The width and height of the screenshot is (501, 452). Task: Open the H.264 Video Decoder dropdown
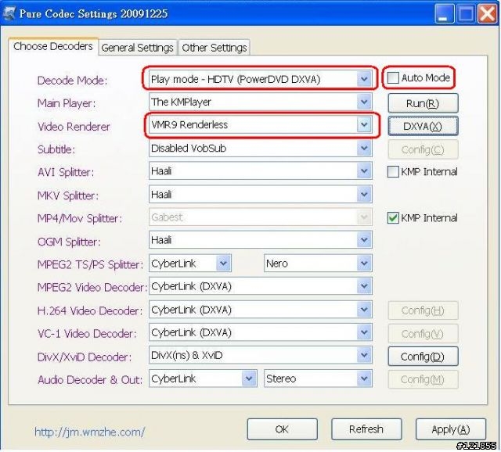tap(364, 310)
